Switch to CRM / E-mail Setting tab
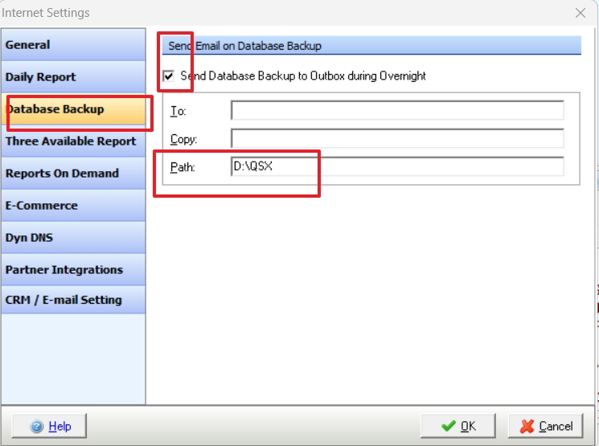Screen dimensions: 599x446 (x=73, y=300)
